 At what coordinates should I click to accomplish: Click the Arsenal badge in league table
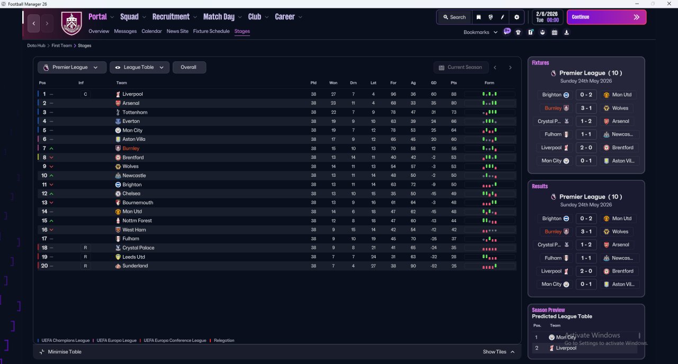(x=118, y=103)
